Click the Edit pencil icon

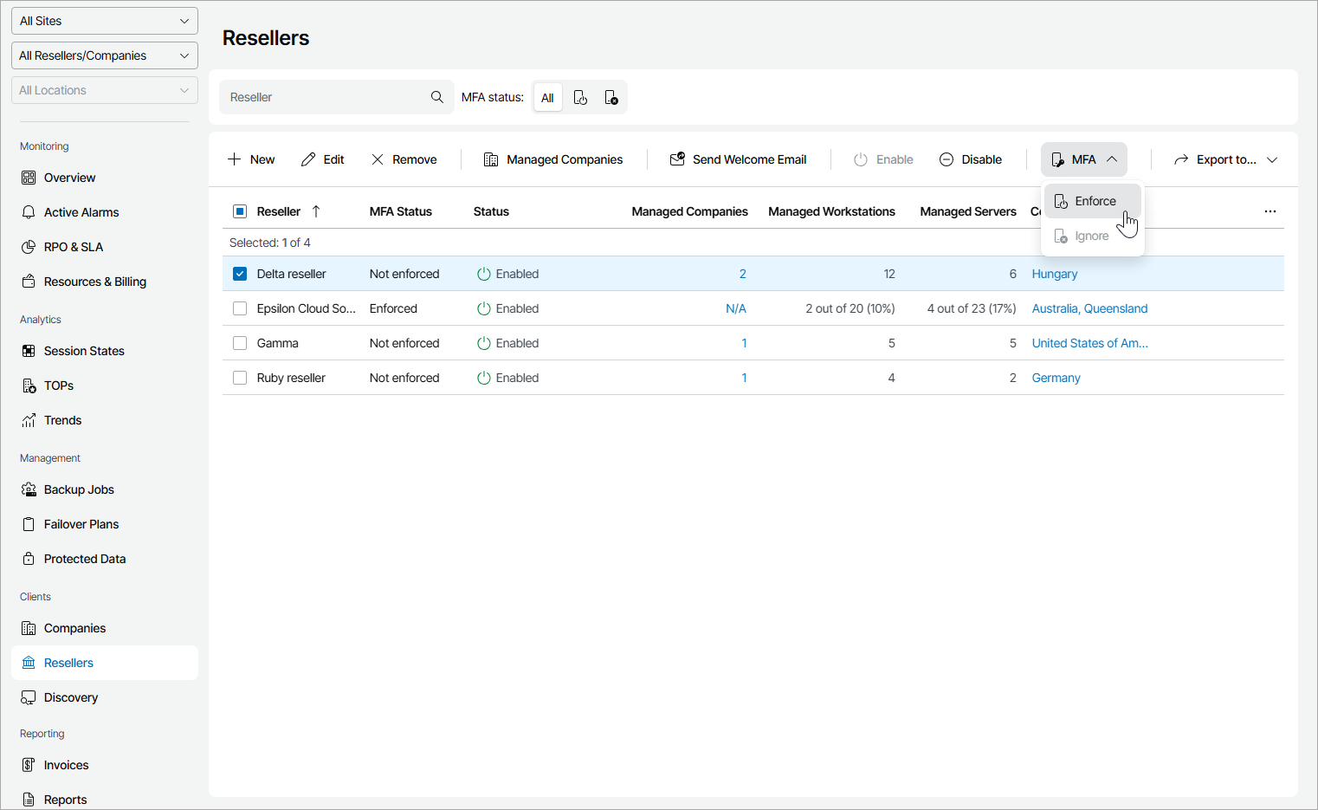coord(308,159)
